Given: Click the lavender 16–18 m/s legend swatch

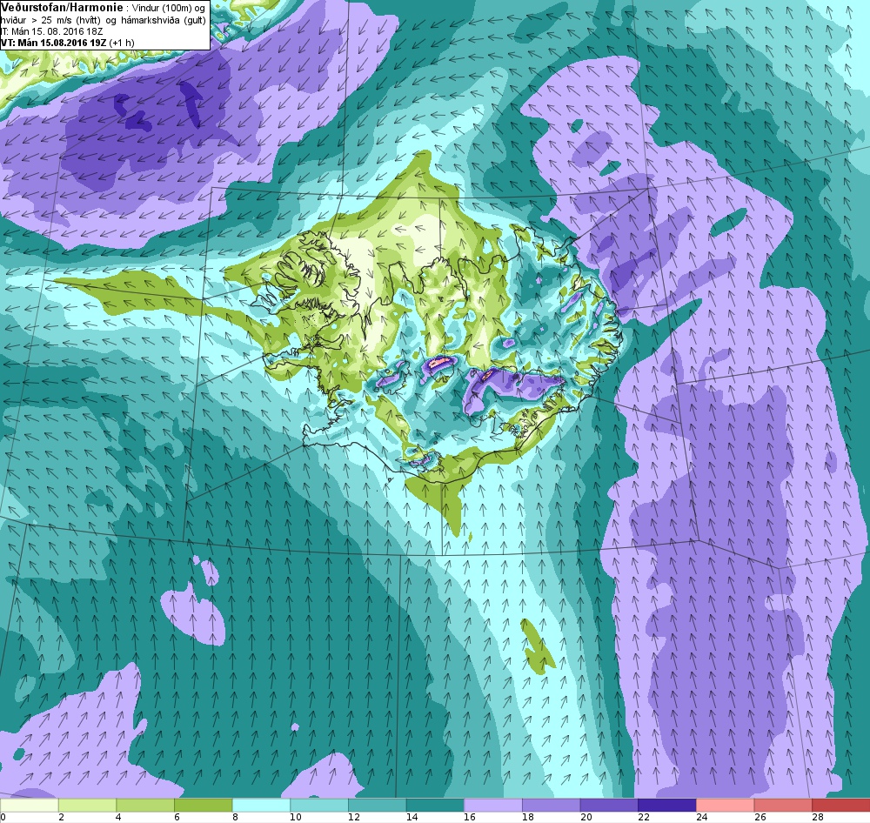Looking at the screenshot, I should 492,805.
